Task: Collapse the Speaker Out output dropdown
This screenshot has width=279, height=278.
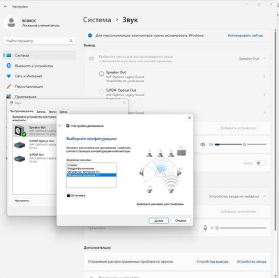Action: point(264,59)
